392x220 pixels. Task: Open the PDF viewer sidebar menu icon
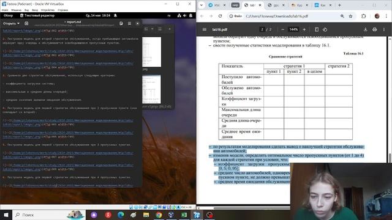pyautogui.click(x=204, y=29)
